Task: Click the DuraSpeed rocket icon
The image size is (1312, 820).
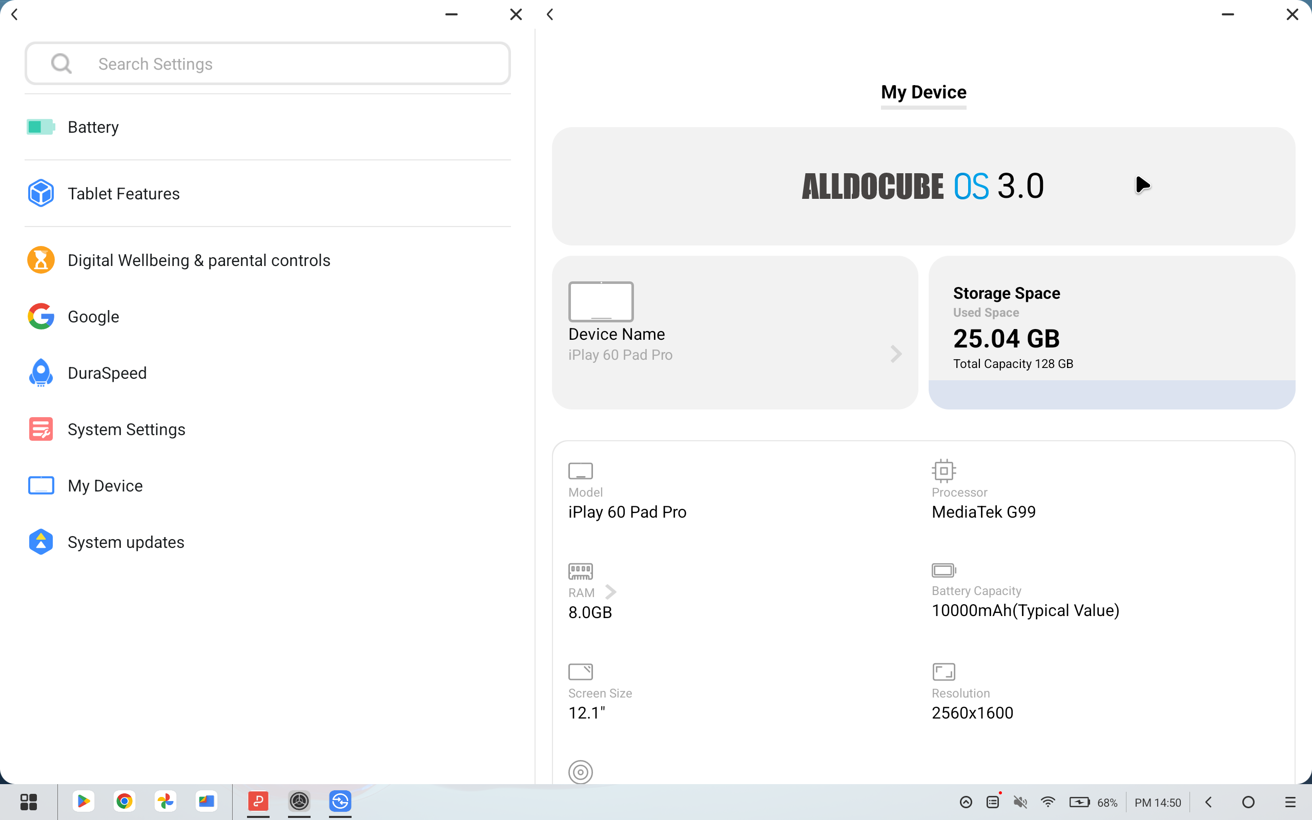Action: (x=40, y=373)
